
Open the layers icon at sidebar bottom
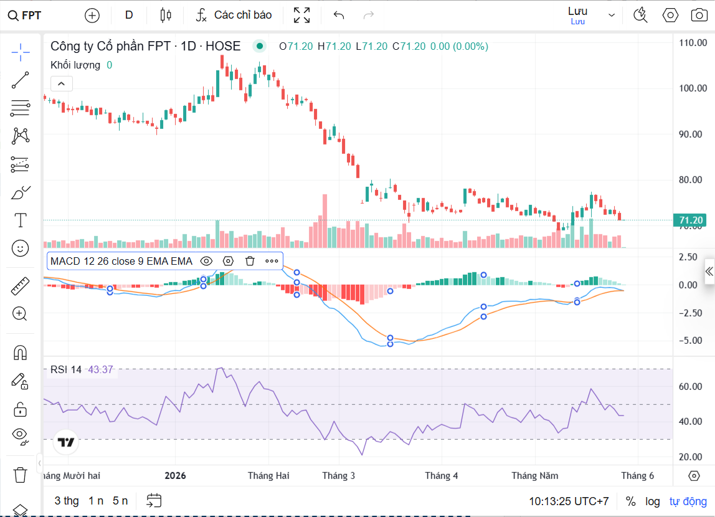click(21, 511)
